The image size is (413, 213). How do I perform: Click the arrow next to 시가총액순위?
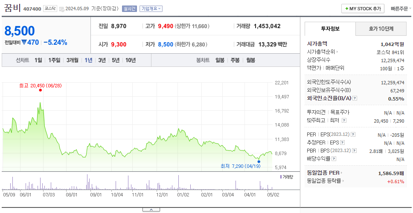[337, 52]
